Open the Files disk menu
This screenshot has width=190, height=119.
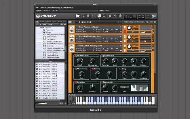(110, 16)
